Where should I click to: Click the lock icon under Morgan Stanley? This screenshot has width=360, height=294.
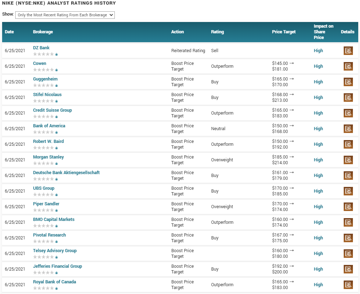point(56,163)
